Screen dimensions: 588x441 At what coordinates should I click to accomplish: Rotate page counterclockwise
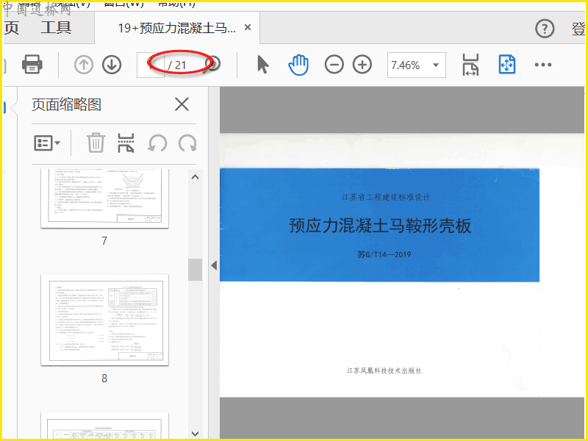tap(157, 143)
